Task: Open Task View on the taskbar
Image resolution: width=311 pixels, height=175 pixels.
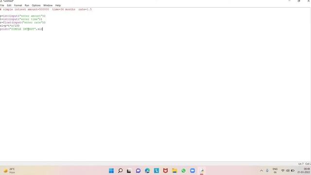Action: coord(129,171)
